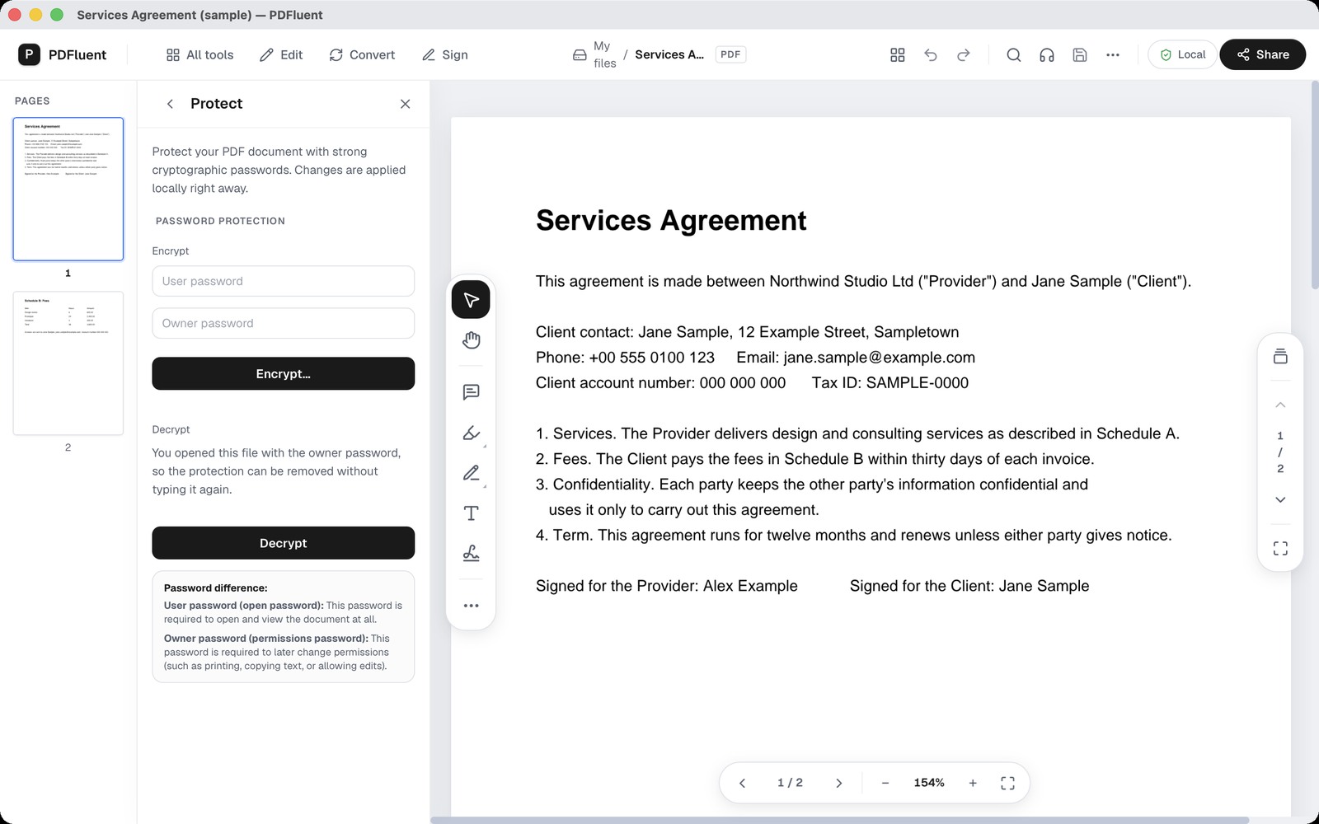Jump to previous page in right rail
Viewport: 1319px width, 824px height.
pyautogui.click(x=1280, y=405)
